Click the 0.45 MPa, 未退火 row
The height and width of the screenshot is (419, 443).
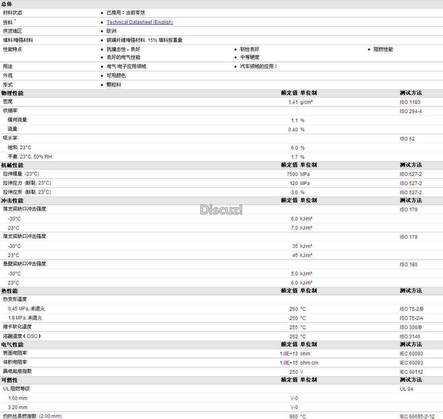[x=26, y=309]
